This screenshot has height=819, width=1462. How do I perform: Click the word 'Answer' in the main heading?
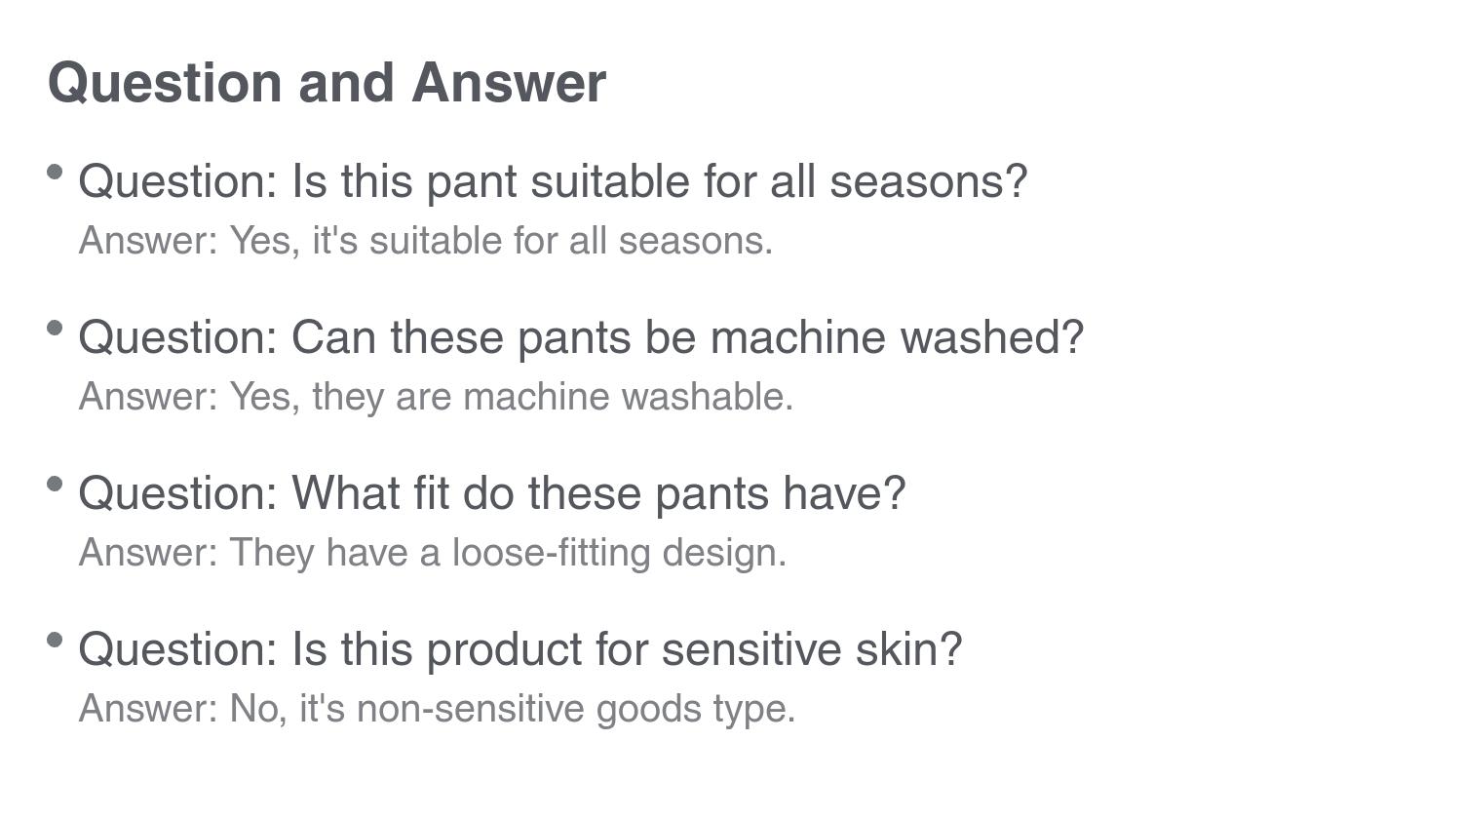click(x=509, y=83)
